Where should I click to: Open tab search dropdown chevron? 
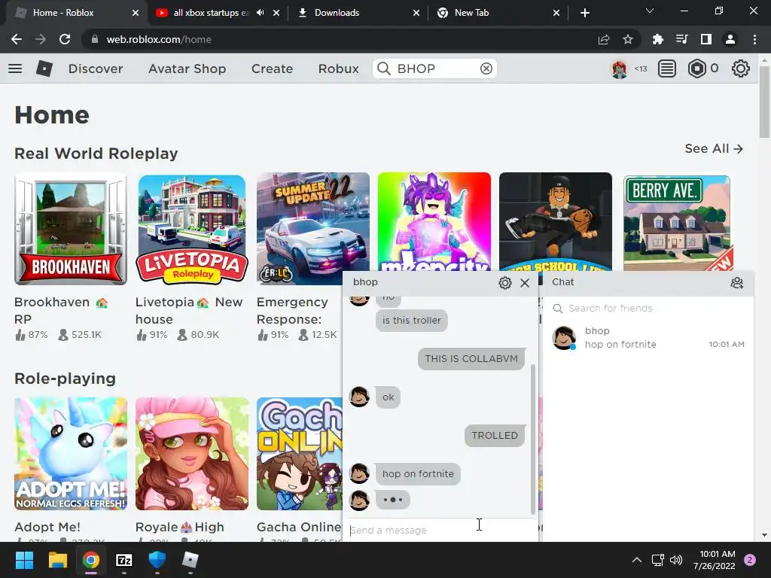pos(650,11)
